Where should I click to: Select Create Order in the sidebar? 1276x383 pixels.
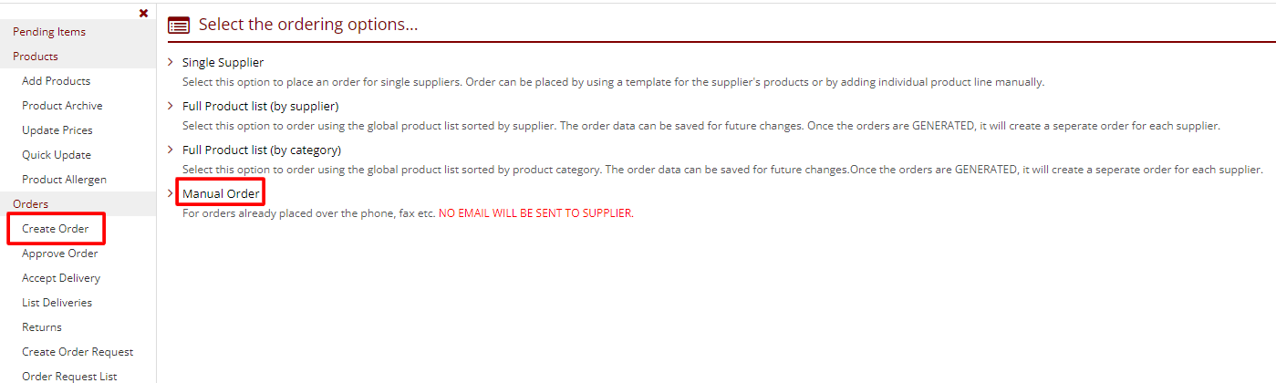click(x=56, y=229)
